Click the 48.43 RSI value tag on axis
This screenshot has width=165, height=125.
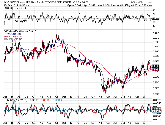tap(156, 18)
